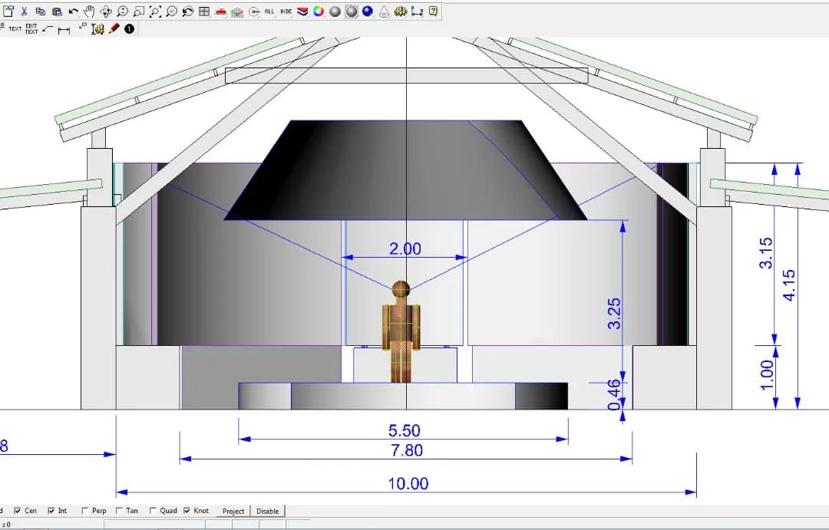Open Help with the question mark icon
The width and height of the screenshot is (829, 530).
(x=433, y=11)
